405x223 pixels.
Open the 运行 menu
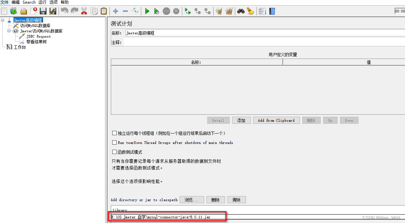point(42,2)
